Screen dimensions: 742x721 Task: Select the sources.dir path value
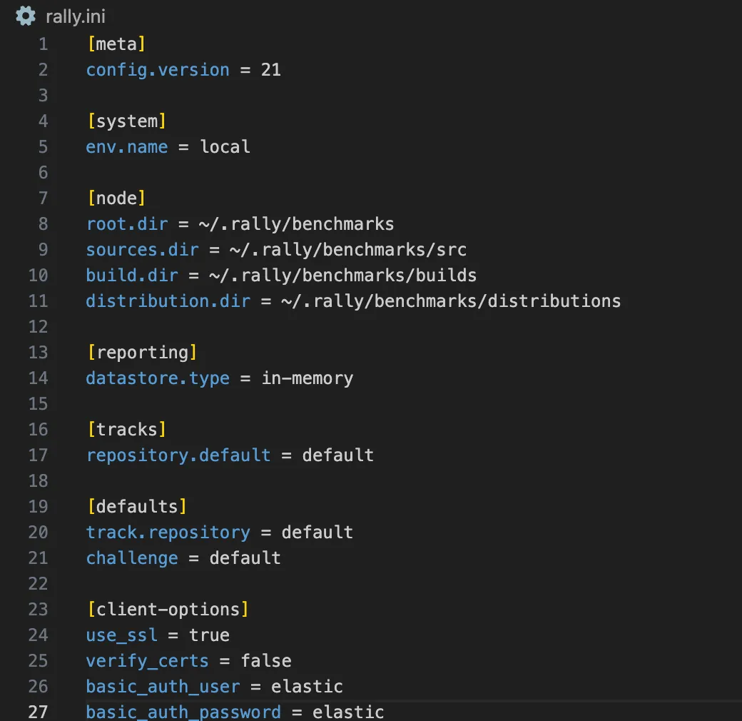350,249
